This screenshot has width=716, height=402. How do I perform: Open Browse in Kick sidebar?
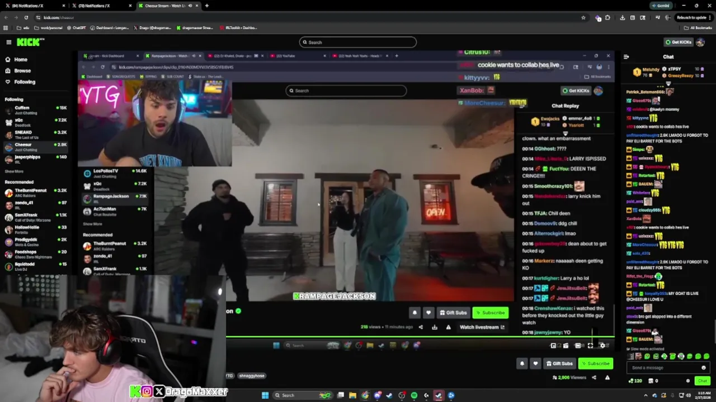[22, 70]
